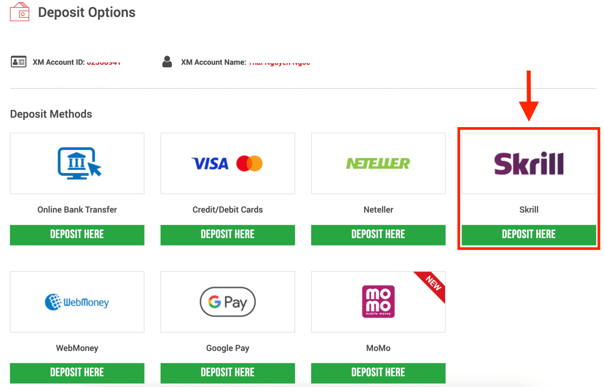Select the Neteller logo
The height and width of the screenshot is (387, 604).
coord(378,163)
